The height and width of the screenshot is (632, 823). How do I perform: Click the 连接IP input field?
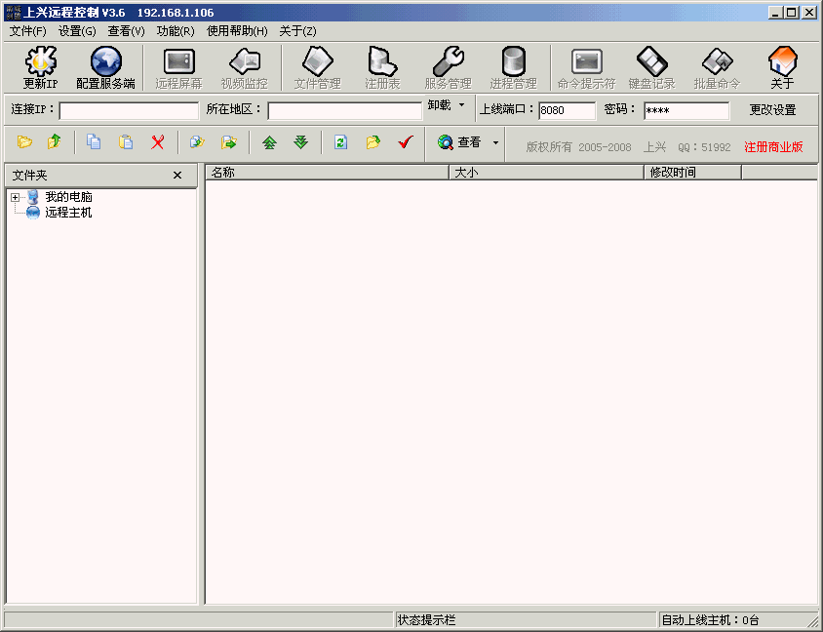pyautogui.click(x=129, y=110)
